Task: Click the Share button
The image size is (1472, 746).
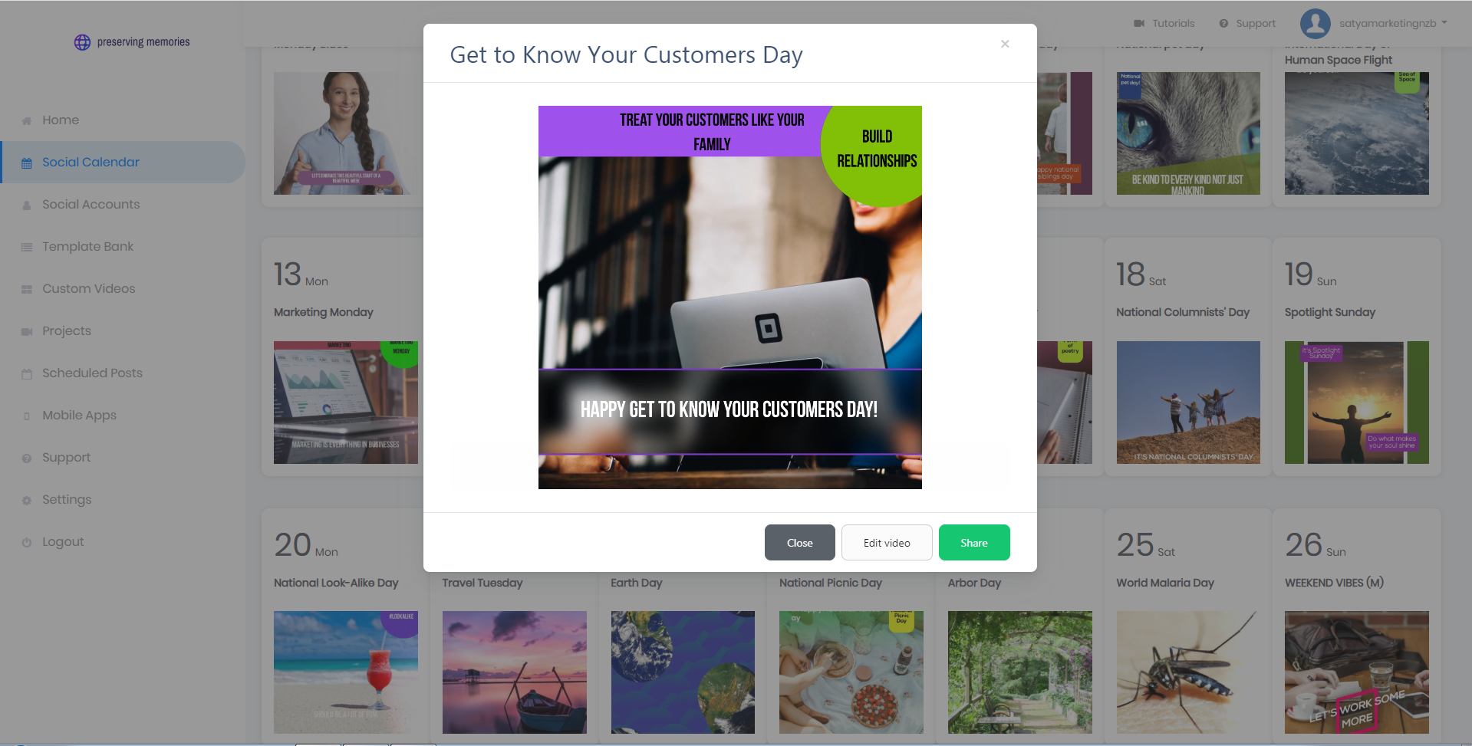Action: [974, 543]
